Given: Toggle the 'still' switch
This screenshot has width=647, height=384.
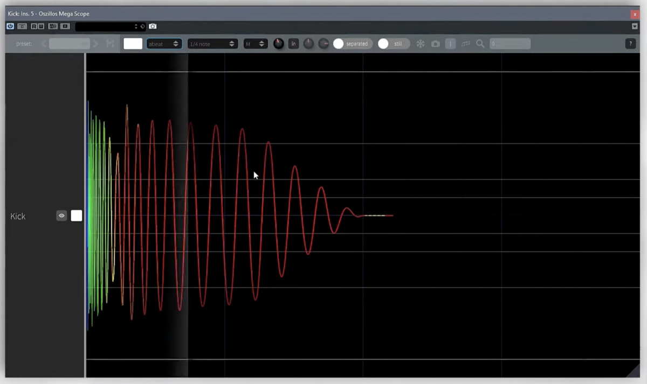Looking at the screenshot, I should pos(393,44).
